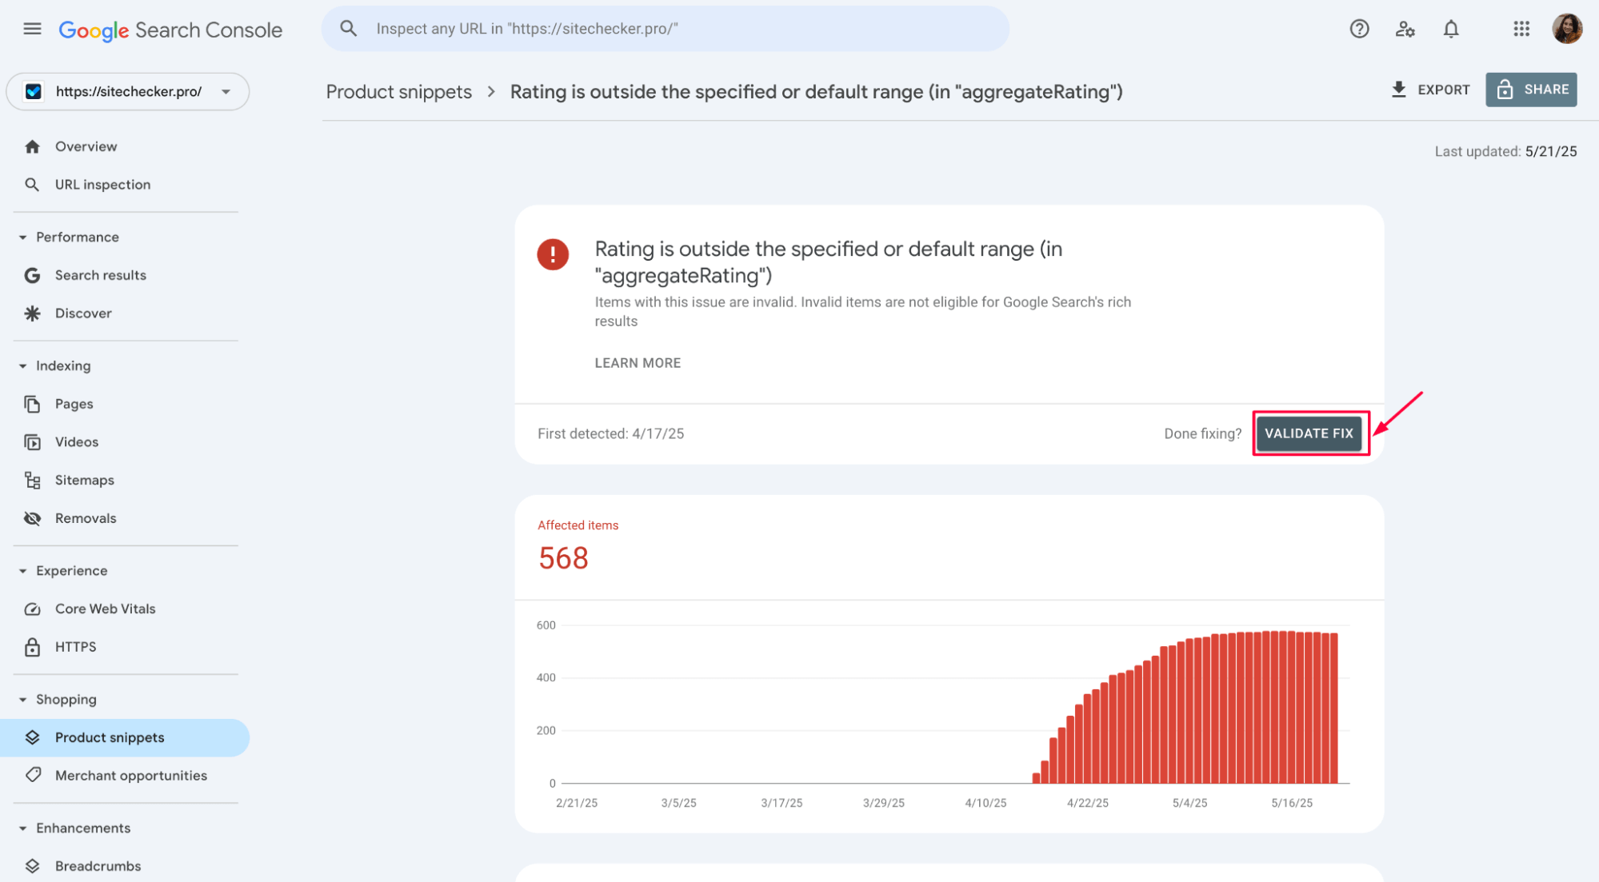The height and width of the screenshot is (882, 1599).
Task: Click the red error exclamation icon
Action: [x=553, y=254]
